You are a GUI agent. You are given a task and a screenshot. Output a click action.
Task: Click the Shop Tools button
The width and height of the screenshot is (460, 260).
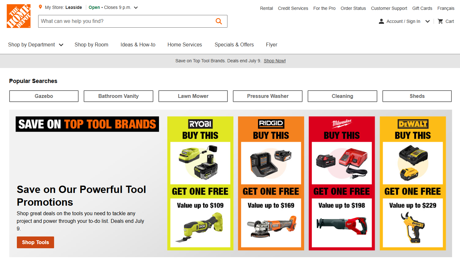pos(35,242)
